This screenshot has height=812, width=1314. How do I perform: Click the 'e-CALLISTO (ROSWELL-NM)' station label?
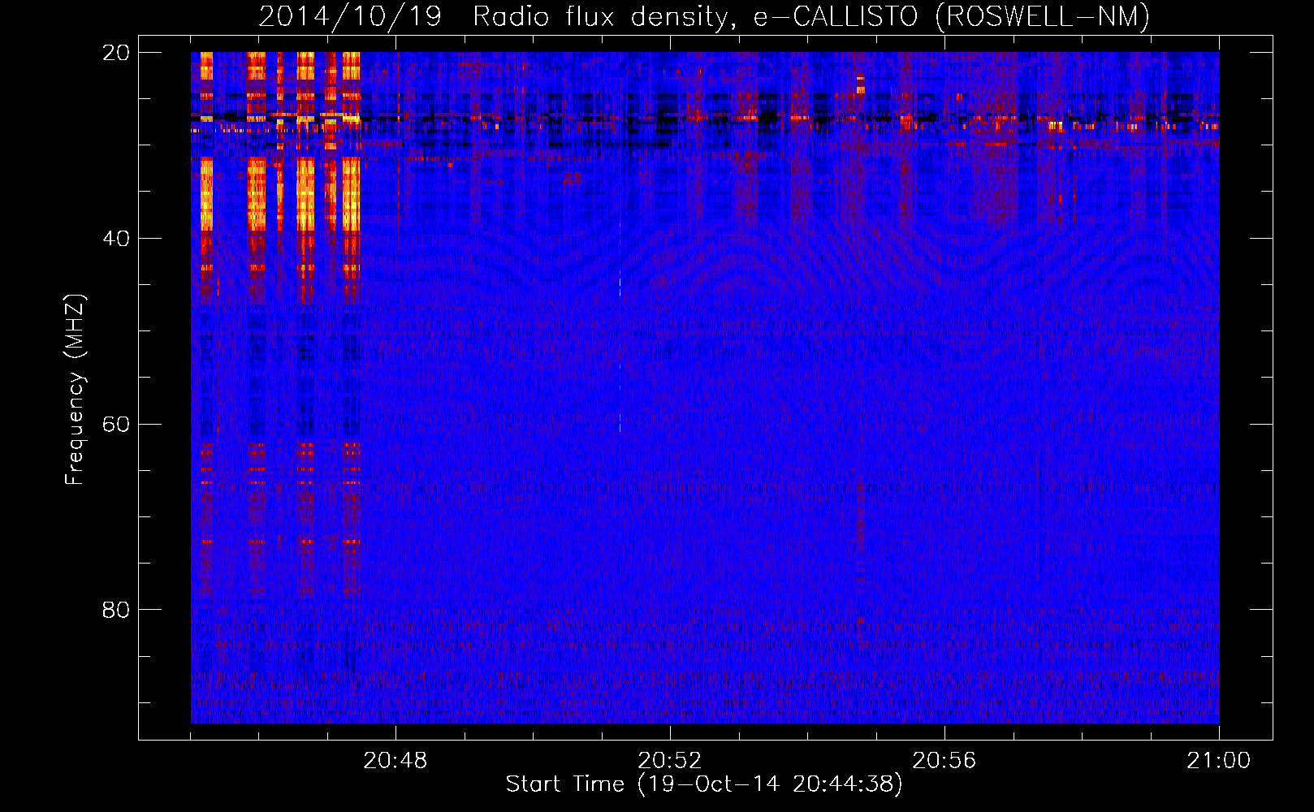point(952,16)
